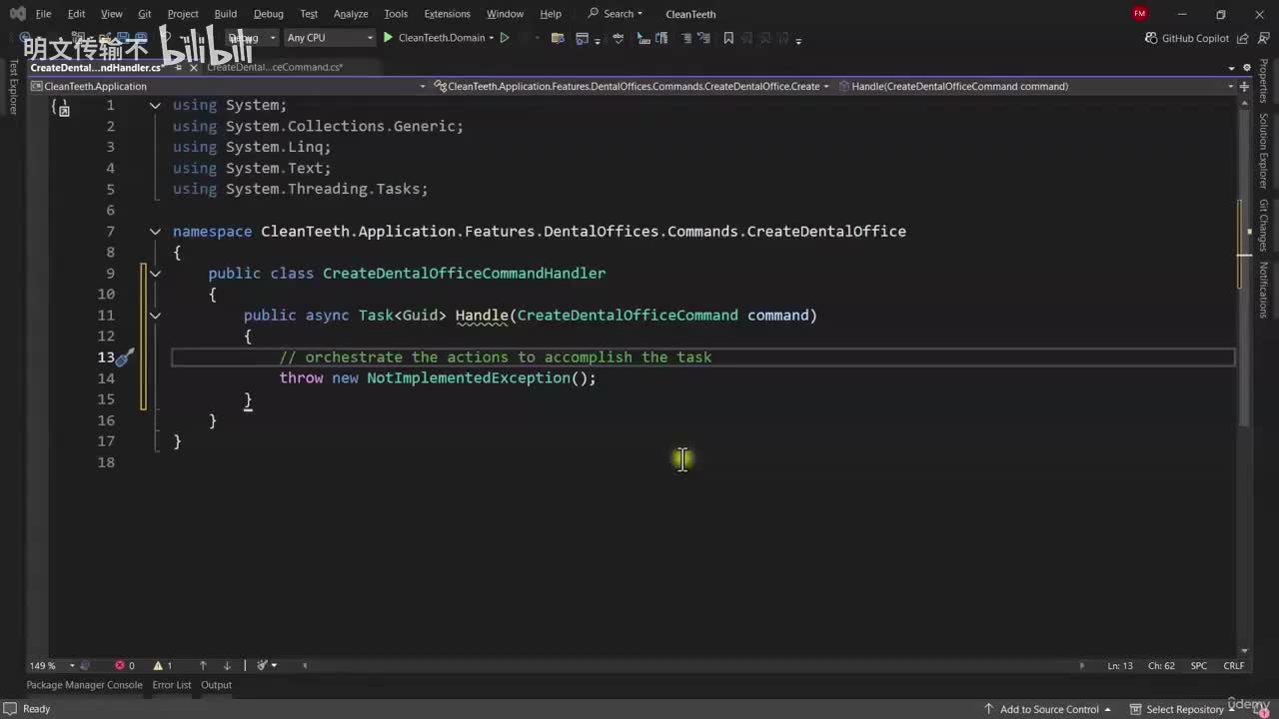Click the bookmark icon in the toolbar
The width and height of the screenshot is (1279, 719).
[x=728, y=38]
